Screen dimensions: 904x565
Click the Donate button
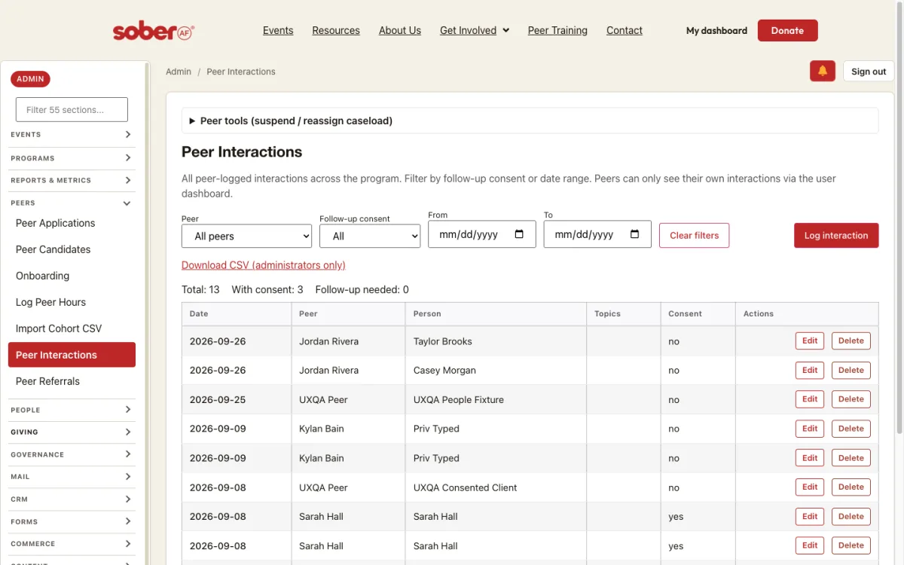787,31
